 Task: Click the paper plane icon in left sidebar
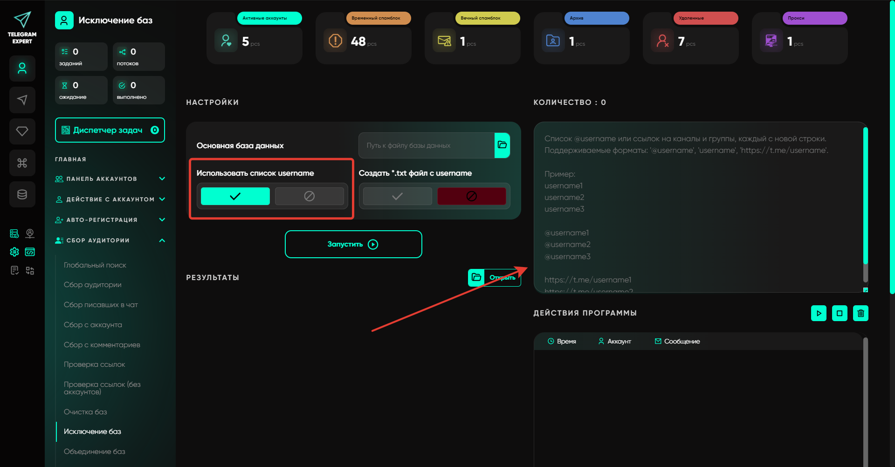(x=22, y=100)
